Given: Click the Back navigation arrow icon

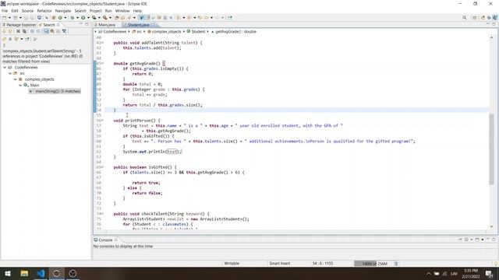Looking at the screenshot, I should click(206, 18).
